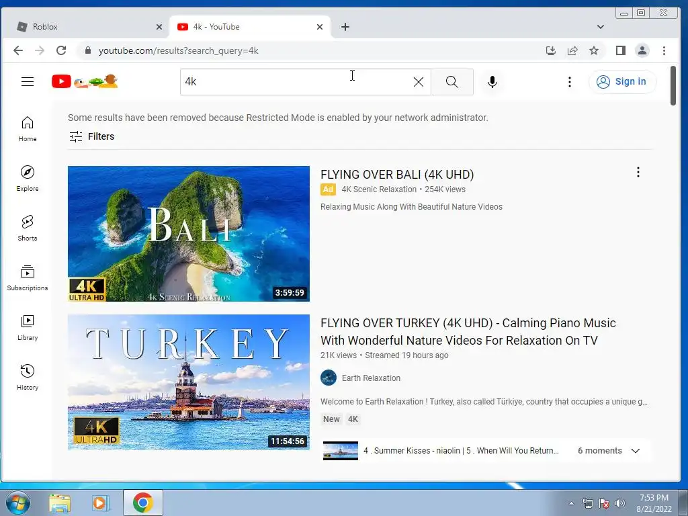
Task: View site info via the padlock icon
Action: pyautogui.click(x=88, y=50)
